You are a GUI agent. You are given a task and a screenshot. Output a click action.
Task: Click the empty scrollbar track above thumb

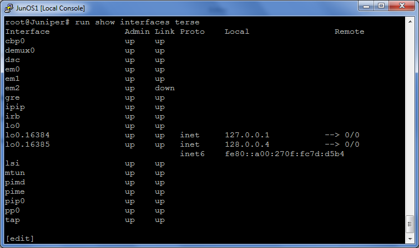tap(410, 120)
